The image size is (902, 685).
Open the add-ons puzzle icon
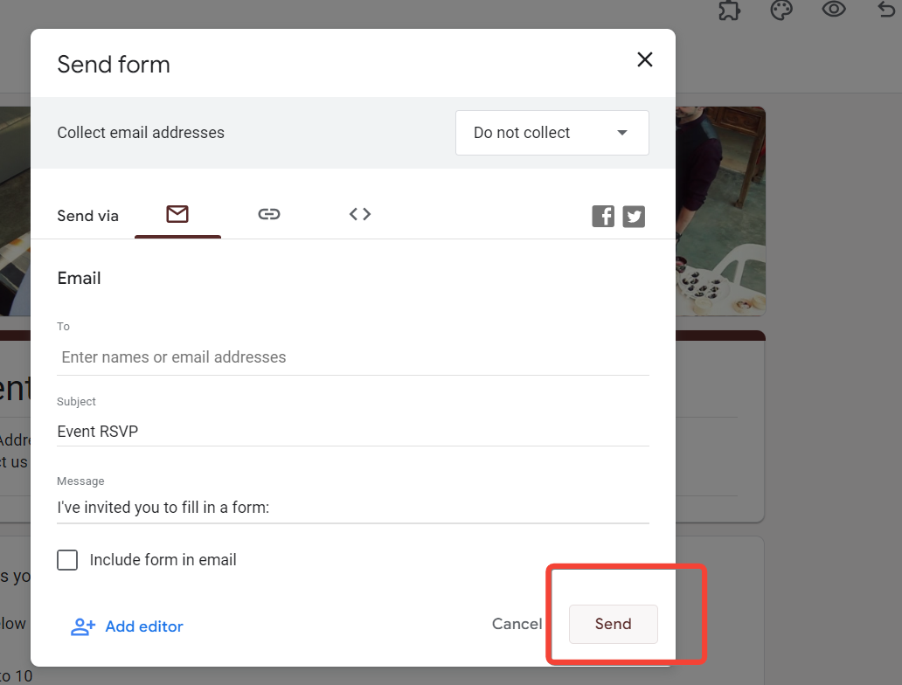pos(729,10)
